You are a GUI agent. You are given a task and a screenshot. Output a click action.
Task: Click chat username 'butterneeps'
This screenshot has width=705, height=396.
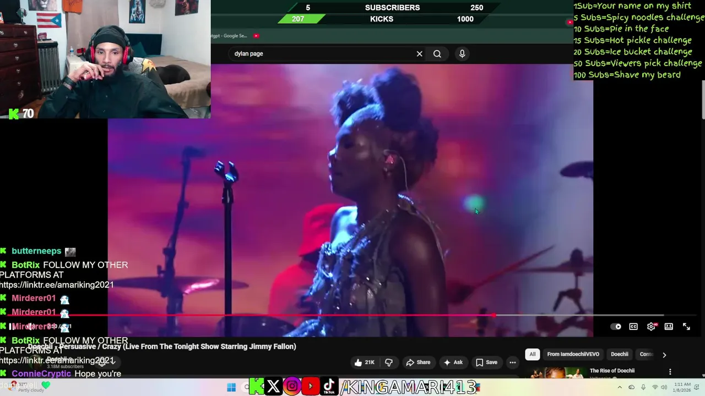(36, 251)
